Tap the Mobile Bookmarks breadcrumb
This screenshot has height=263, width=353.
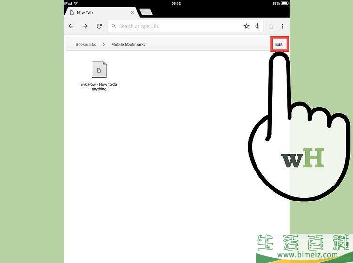point(128,44)
